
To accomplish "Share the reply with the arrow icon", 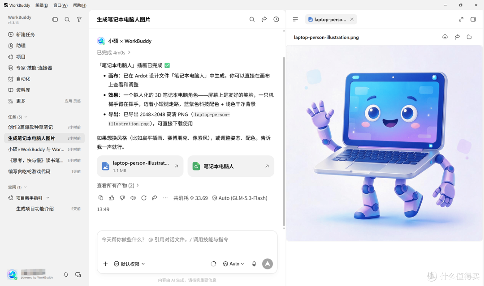I will click(155, 198).
